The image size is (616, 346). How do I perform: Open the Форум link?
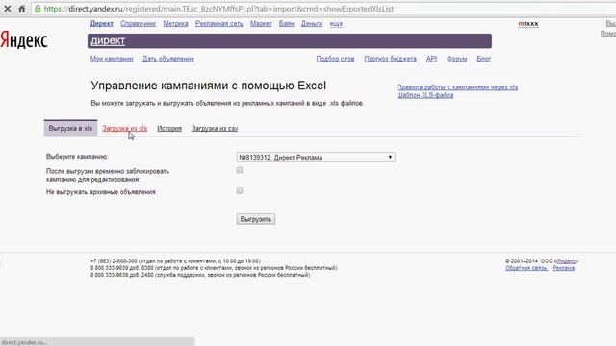tap(457, 59)
